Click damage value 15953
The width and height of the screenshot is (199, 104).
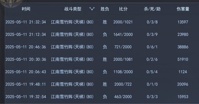(183, 97)
